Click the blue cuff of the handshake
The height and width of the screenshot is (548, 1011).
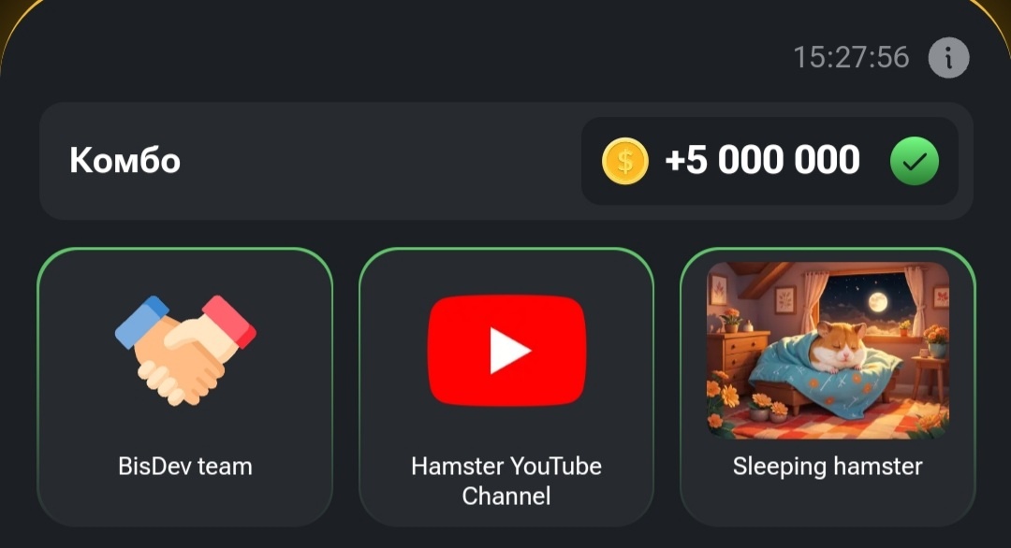tap(140, 322)
